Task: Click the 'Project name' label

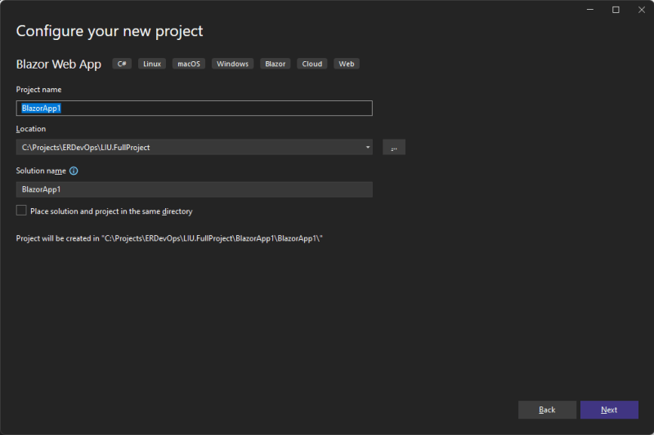Action: click(38, 90)
